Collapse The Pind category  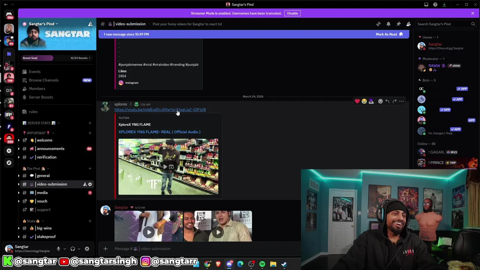[x=36, y=168]
